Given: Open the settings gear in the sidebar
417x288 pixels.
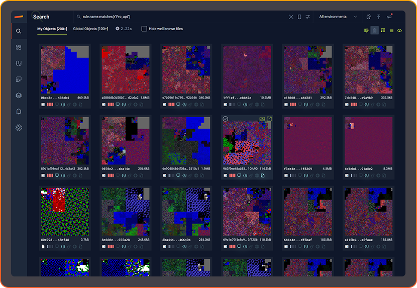Looking at the screenshot, I should pyautogui.click(x=19, y=128).
